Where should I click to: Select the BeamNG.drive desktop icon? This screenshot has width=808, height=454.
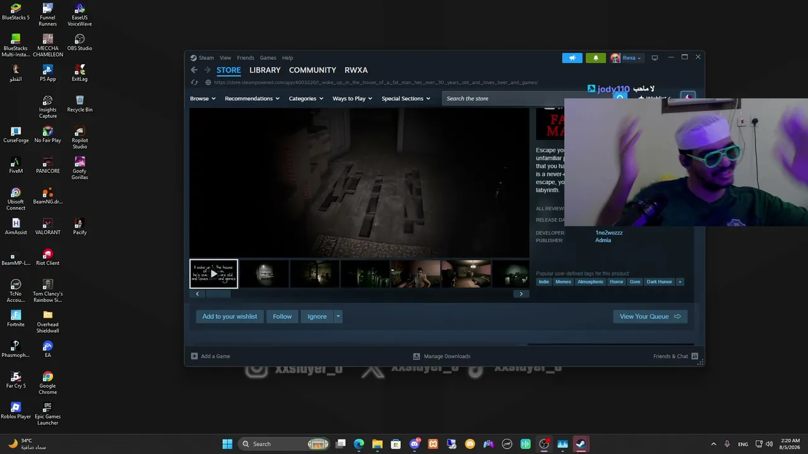coord(48,196)
